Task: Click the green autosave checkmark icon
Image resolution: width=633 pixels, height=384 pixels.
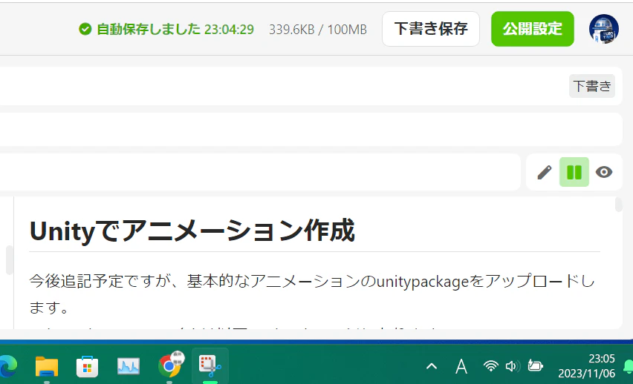Action: click(x=85, y=29)
